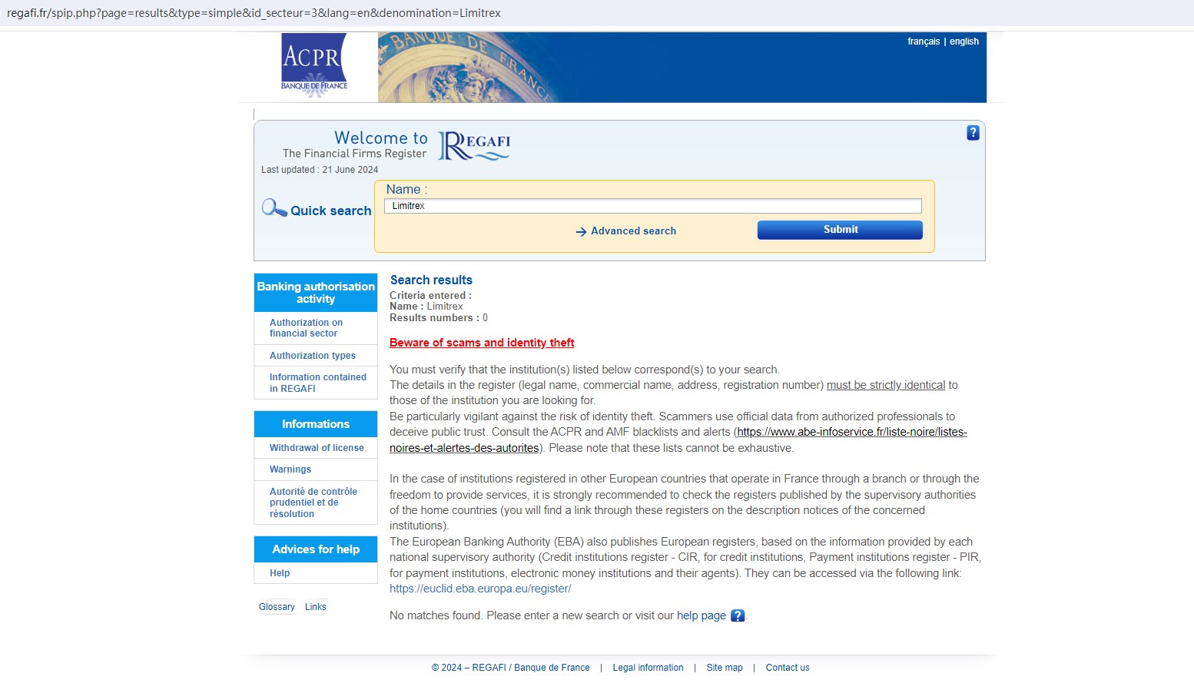Open Contact us in footer
The height and width of the screenshot is (680, 1194).
coord(788,668)
